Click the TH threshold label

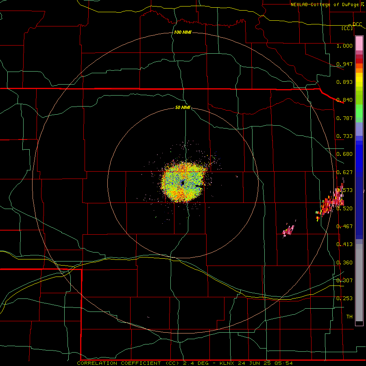click(349, 317)
